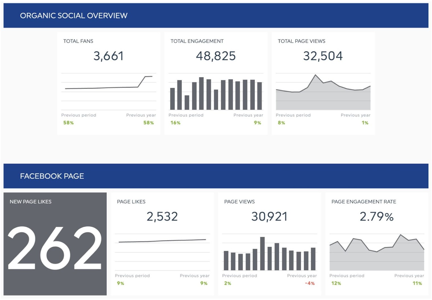Image resolution: width=432 pixels, height=300 pixels.
Task: Click the Total Page Views value 32,504
Action: pyautogui.click(x=323, y=56)
